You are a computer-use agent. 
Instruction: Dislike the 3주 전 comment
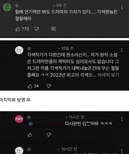(37, 29)
